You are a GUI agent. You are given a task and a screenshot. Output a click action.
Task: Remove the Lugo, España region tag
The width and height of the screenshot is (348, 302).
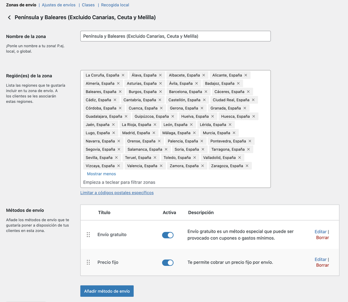(x=114, y=133)
